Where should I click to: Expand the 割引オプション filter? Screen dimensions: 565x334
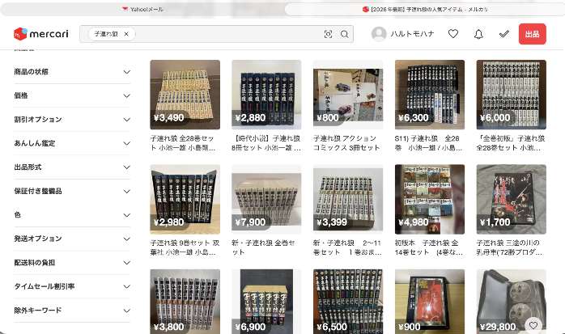pos(72,119)
